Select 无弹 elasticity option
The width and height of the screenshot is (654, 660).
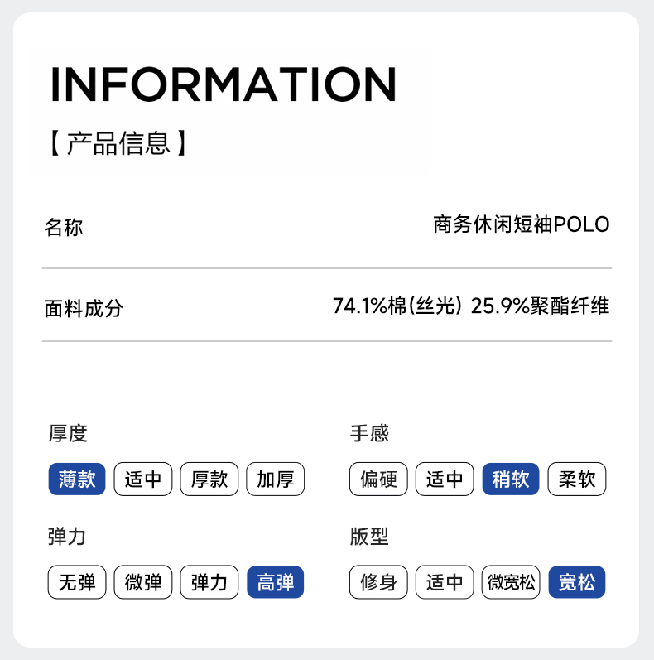coord(77,582)
